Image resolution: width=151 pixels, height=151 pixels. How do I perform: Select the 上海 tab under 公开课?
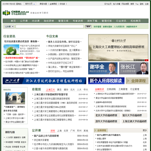tap(59, 131)
